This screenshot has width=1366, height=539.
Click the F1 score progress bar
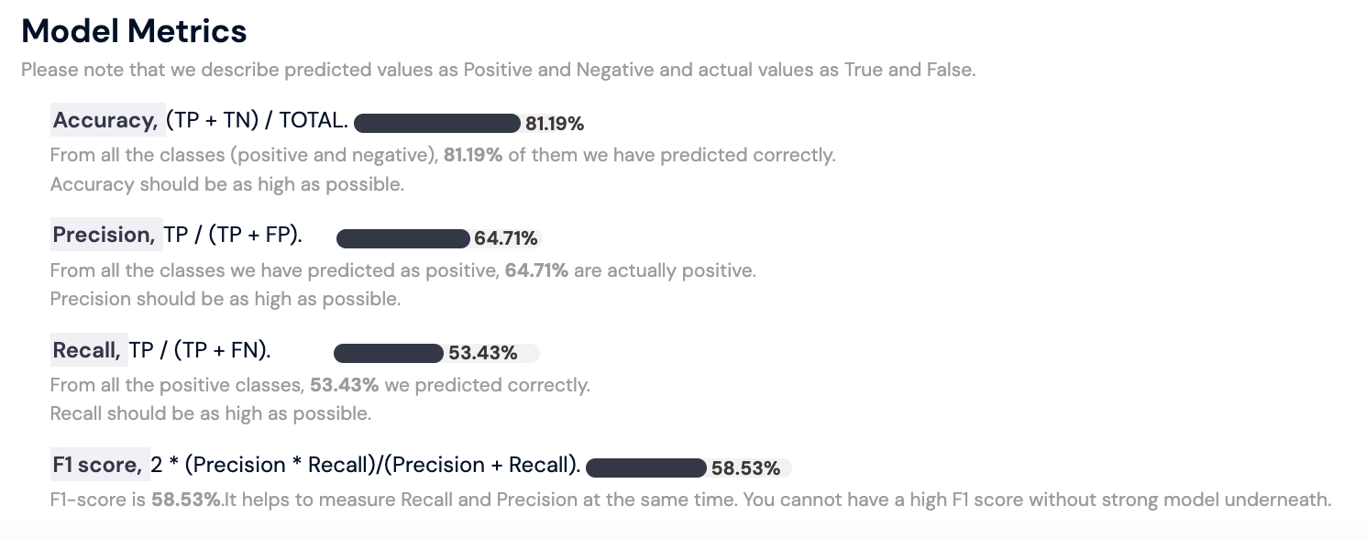point(645,468)
